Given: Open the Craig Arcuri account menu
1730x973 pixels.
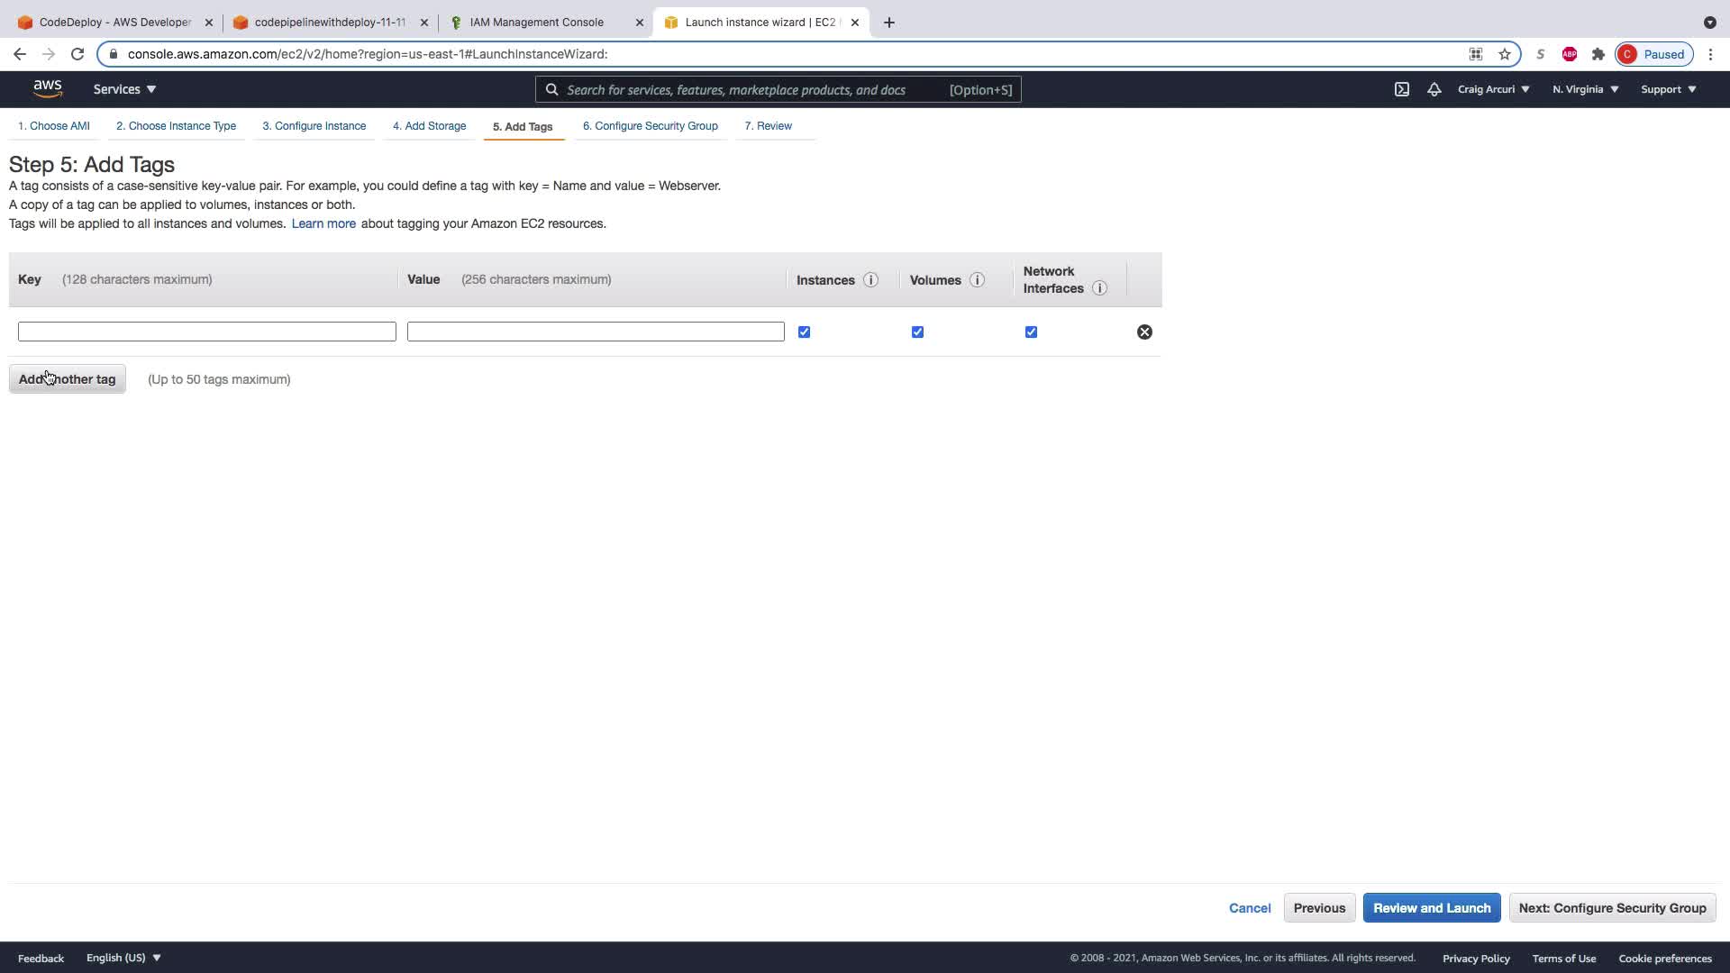Looking at the screenshot, I should tap(1493, 89).
